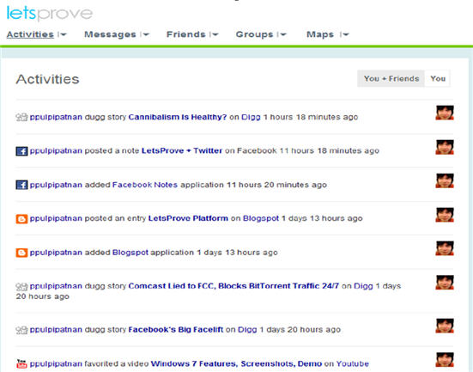Screen dimensions: 473x372
Task: Click ppulpipatnan username in added Blogspot row
Action: 56,253
